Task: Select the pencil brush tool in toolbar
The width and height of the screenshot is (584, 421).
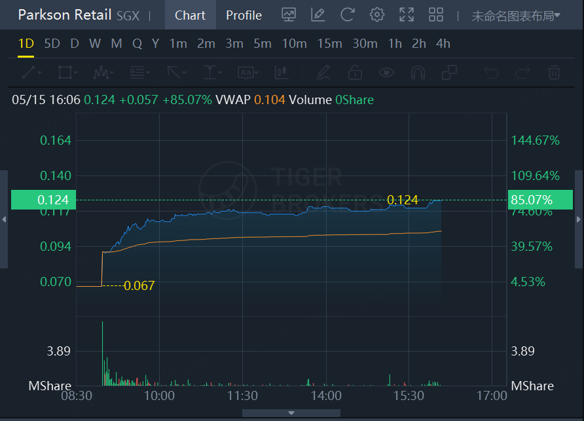Action: point(323,73)
